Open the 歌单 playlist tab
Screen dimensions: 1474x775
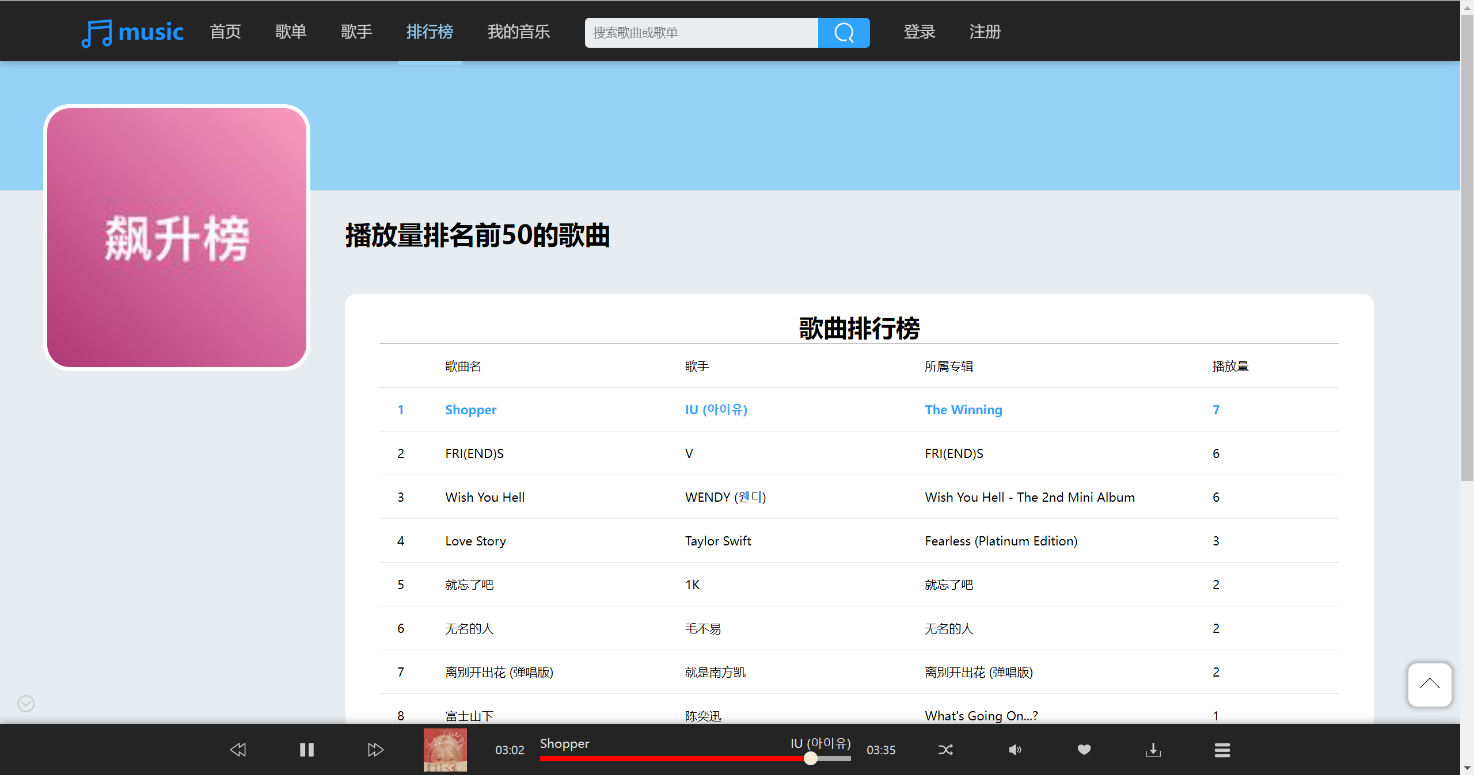[291, 32]
